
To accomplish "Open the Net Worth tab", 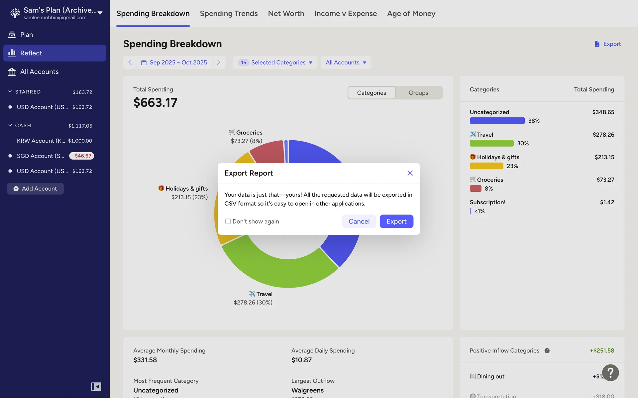I will click(286, 14).
